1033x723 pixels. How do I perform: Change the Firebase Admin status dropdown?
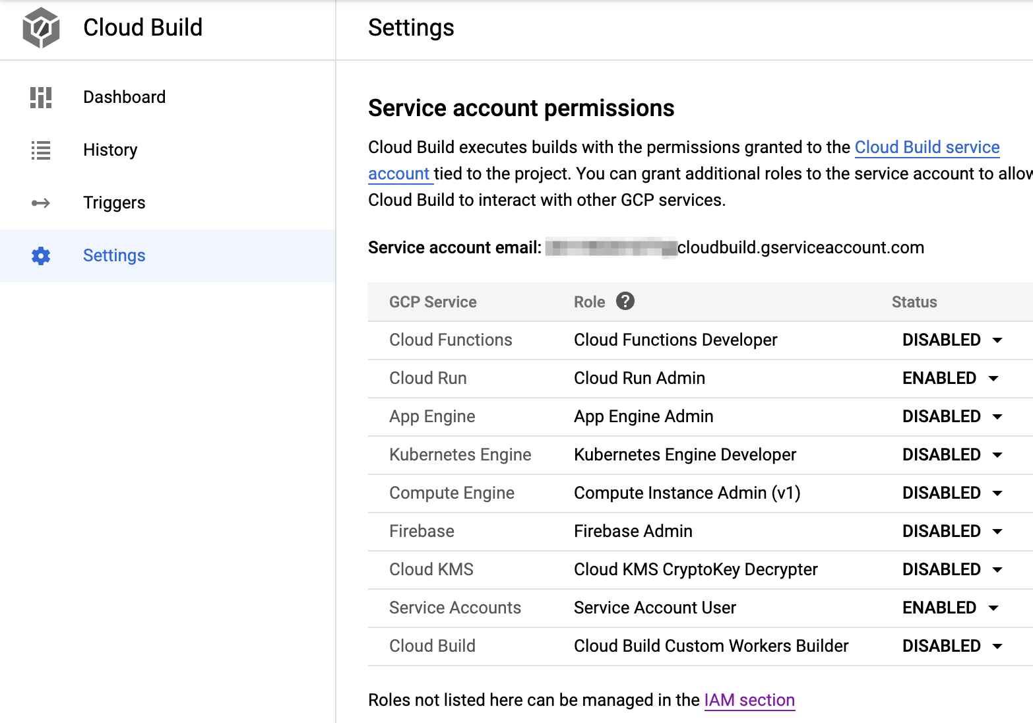point(952,531)
